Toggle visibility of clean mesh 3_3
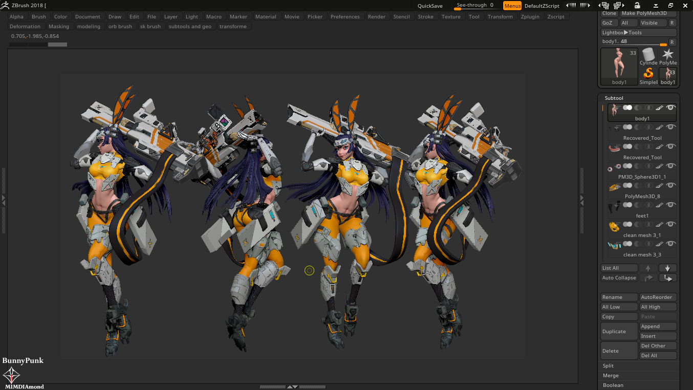693x390 pixels. [x=671, y=244]
